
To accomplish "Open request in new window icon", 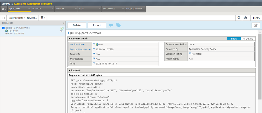I will 255,25.
